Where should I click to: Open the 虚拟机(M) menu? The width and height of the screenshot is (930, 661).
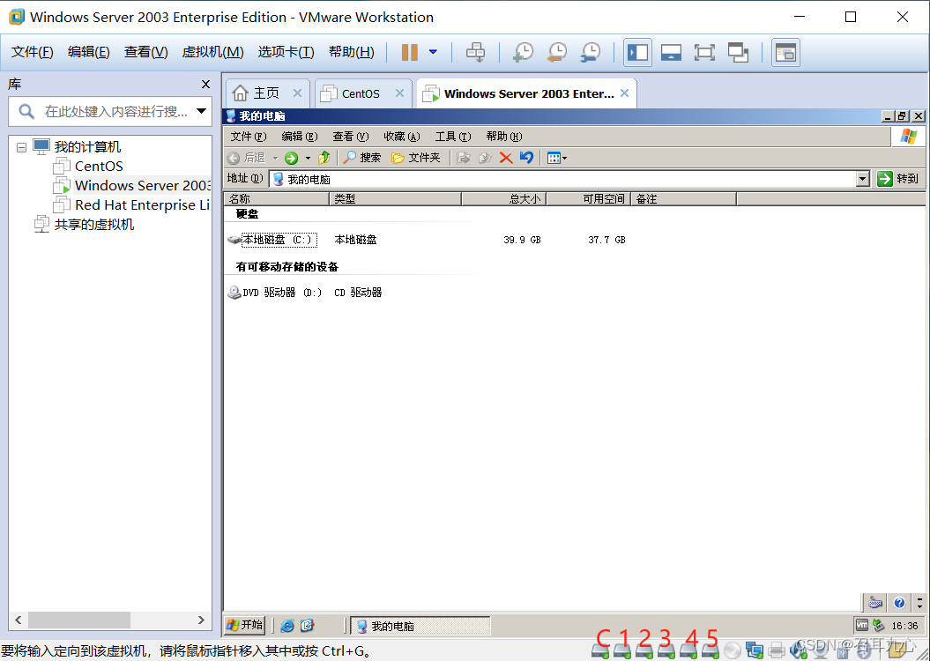[213, 52]
